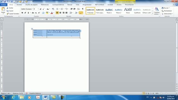Toggle underline (S) formatting
The image size is (178, 100).
click(28, 13)
